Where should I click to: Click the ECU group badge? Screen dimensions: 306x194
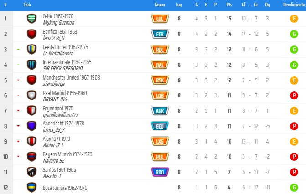(160, 126)
